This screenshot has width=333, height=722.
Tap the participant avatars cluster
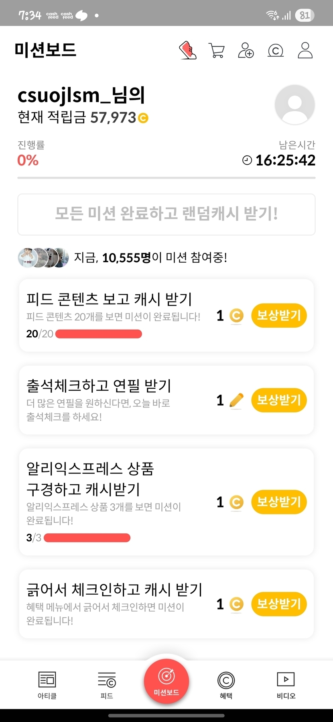click(x=43, y=258)
